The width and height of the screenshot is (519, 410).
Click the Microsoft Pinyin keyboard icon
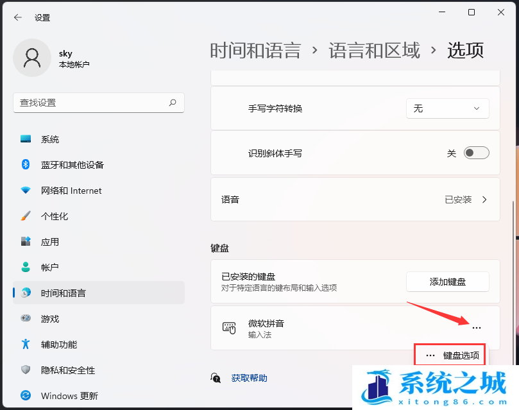(229, 328)
